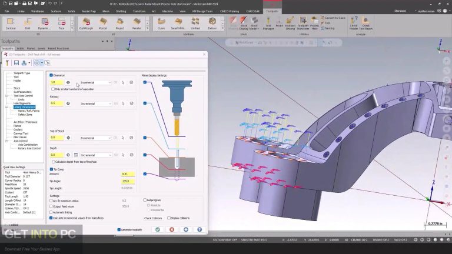Select the Deburr toolpath icon
The height and width of the screenshot is (254, 452).
[x=212, y=24]
